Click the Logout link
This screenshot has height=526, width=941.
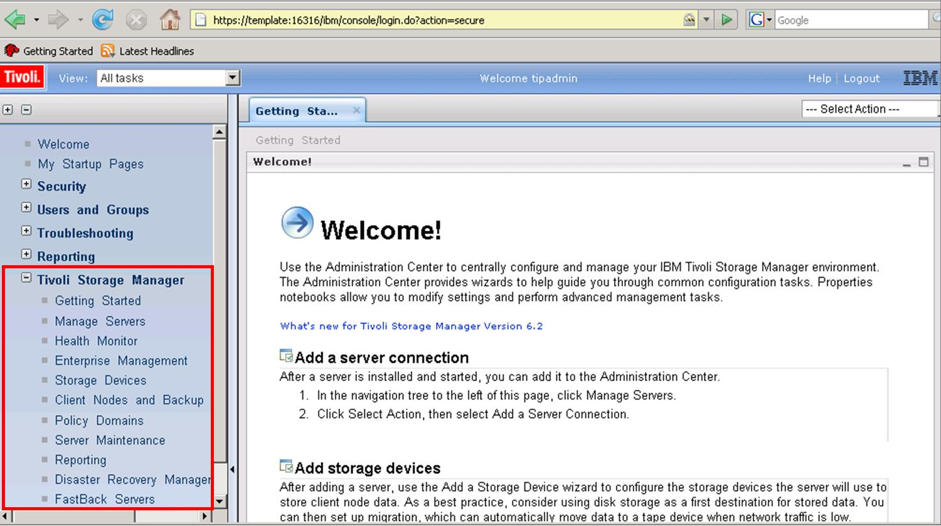coord(861,78)
